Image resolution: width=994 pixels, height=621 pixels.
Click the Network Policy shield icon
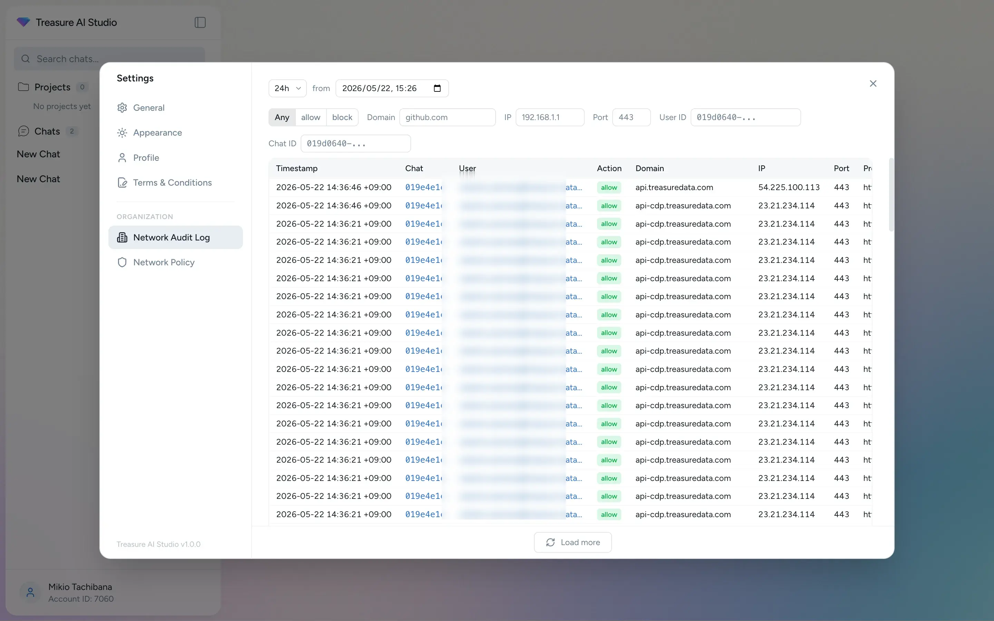point(122,262)
